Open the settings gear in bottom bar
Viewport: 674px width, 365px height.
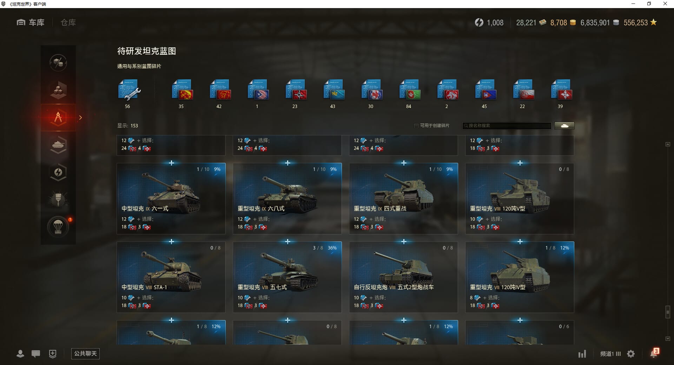point(631,354)
